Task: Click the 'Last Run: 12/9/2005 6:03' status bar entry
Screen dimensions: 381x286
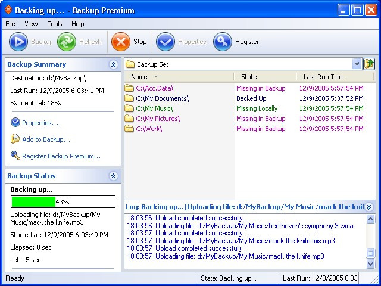Action: [320, 278]
